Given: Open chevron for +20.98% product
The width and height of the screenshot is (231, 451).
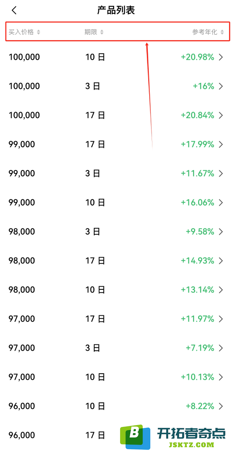Looking at the screenshot, I should 221,57.
